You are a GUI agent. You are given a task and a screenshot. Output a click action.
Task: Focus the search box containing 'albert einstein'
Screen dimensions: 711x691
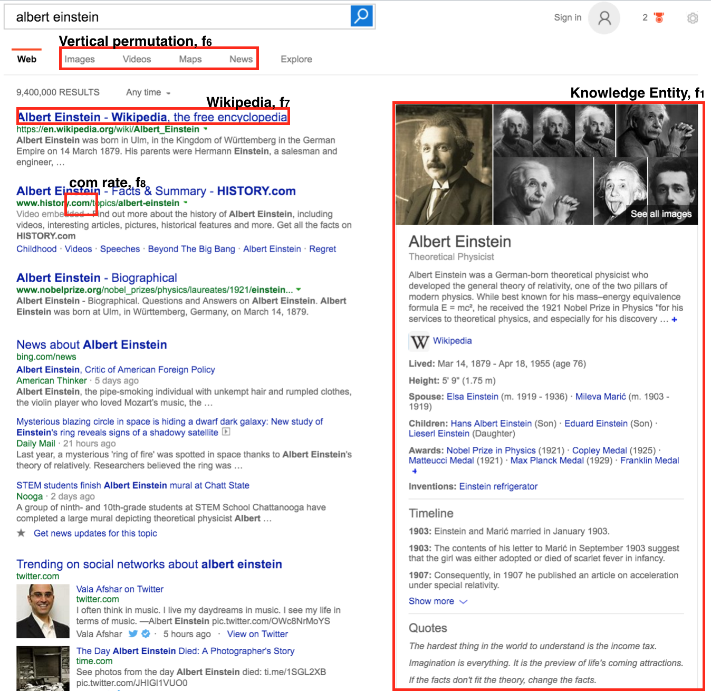pyautogui.click(x=178, y=17)
